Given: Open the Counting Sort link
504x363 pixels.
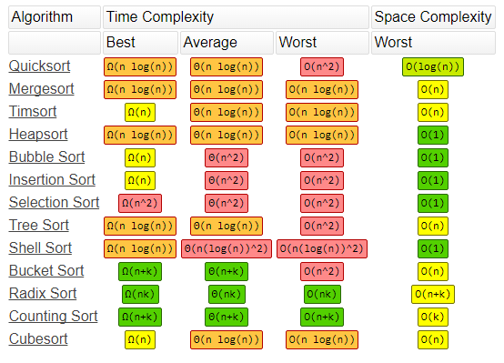Looking at the screenshot, I should pyautogui.click(x=54, y=317).
